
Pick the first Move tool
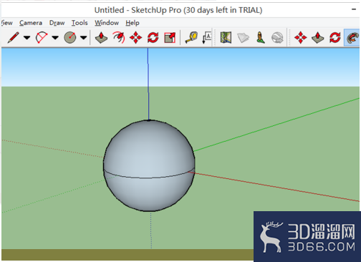[x=135, y=38]
